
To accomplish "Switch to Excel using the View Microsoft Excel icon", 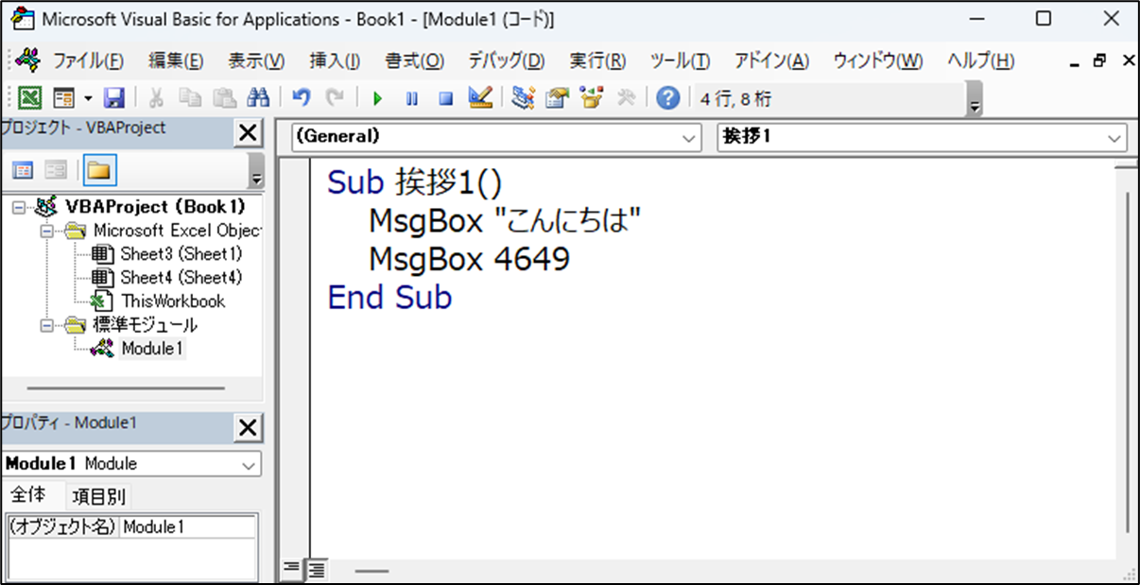I will 30,98.
